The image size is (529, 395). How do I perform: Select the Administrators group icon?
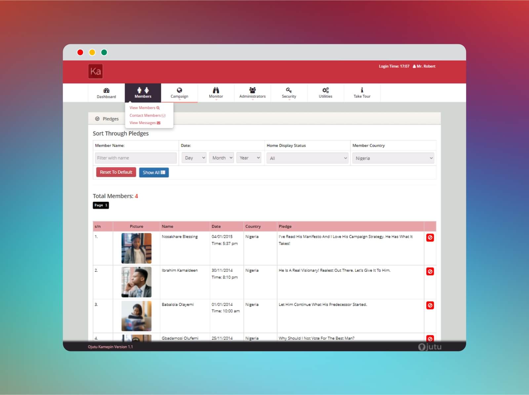coord(253,90)
